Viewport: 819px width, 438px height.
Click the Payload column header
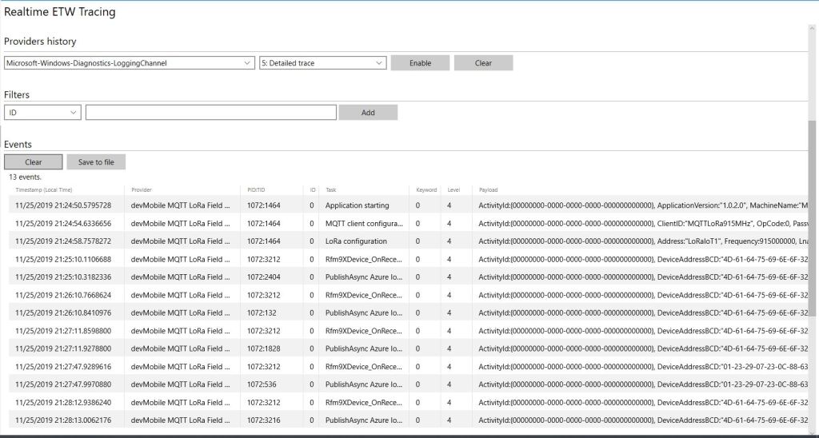coord(488,190)
